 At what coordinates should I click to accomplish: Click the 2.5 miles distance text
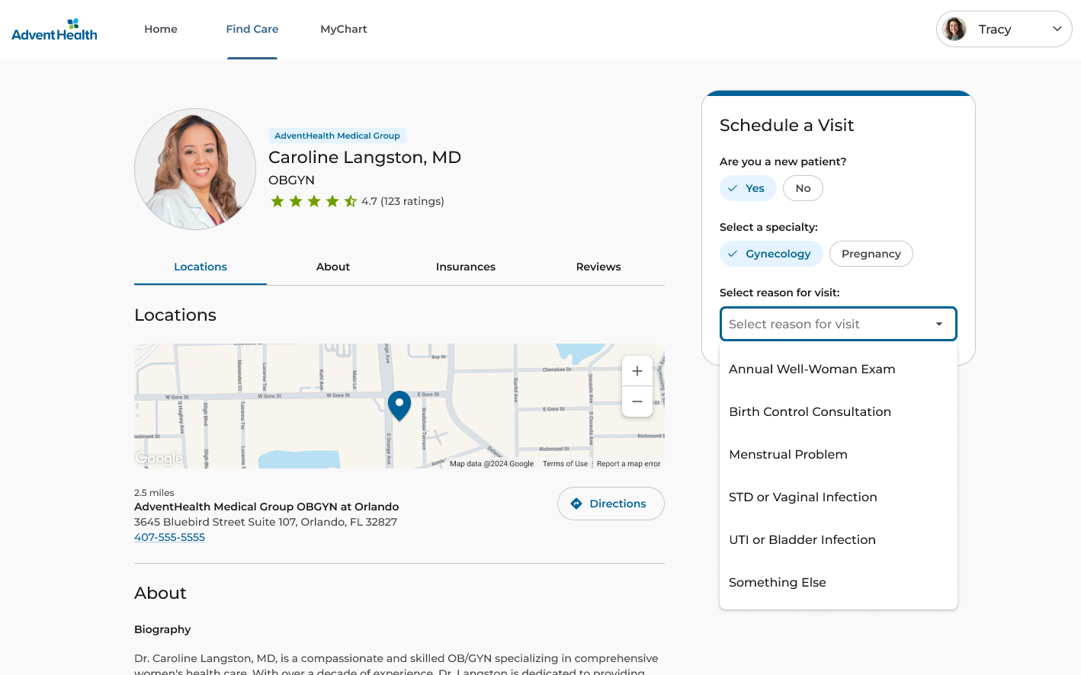point(154,493)
